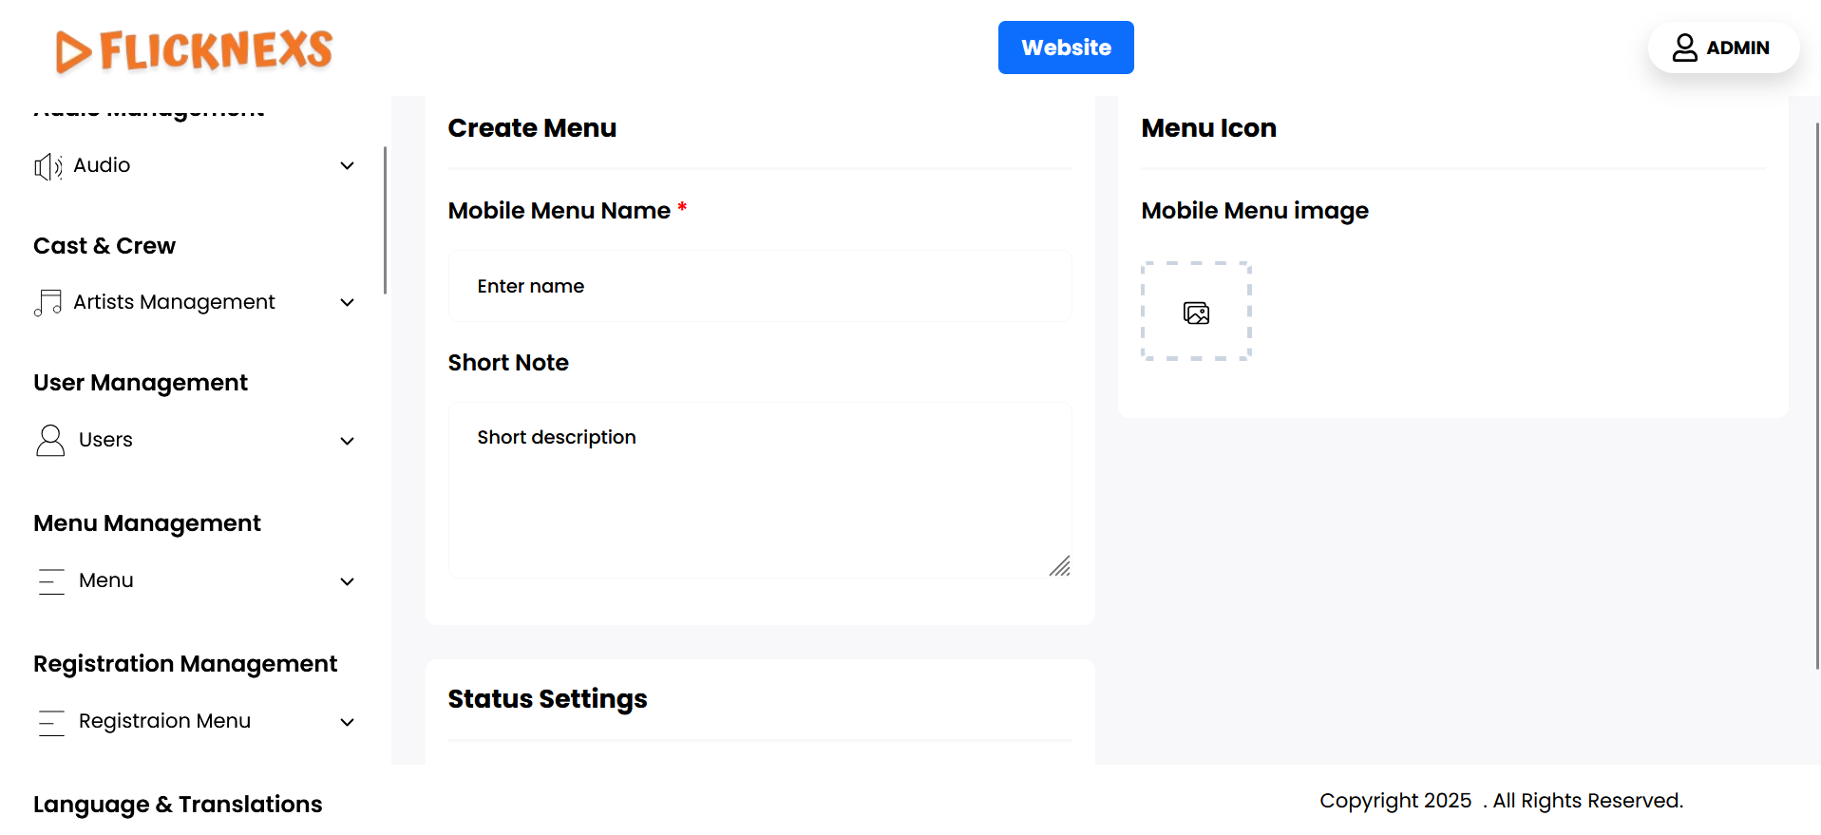Expand the Registraion Menu chevron

(348, 723)
